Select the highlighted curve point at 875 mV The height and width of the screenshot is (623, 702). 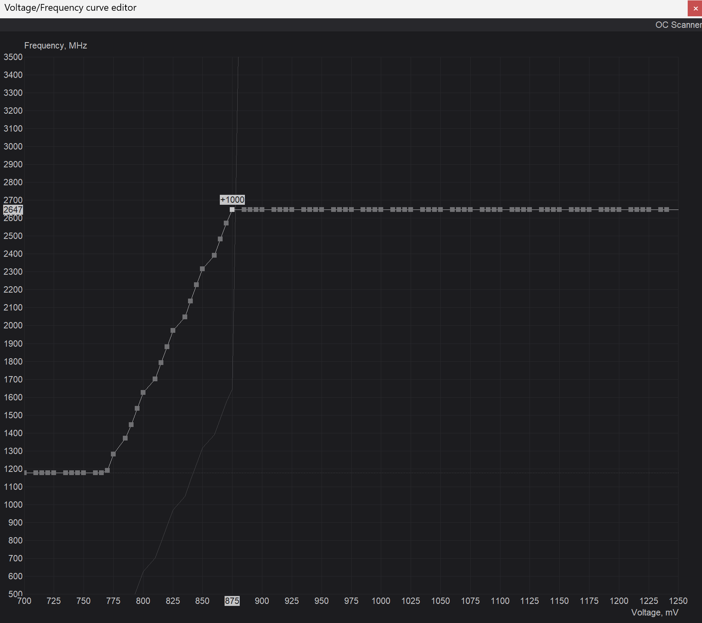232,210
